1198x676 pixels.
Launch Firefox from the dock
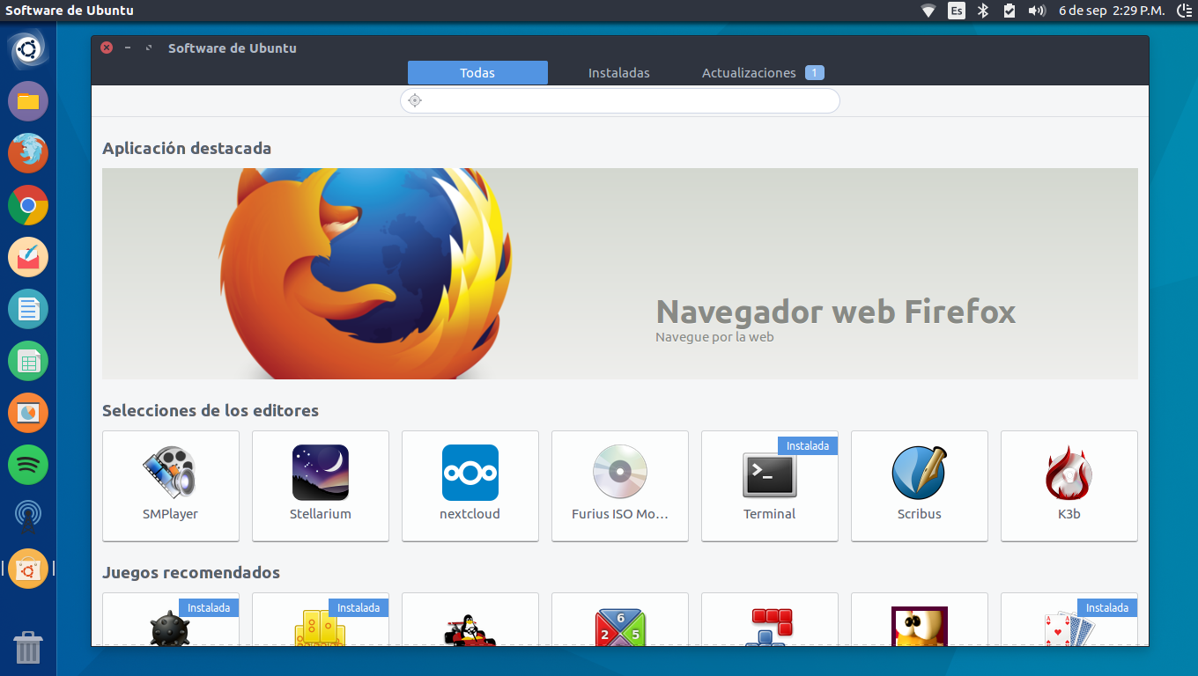click(28, 153)
